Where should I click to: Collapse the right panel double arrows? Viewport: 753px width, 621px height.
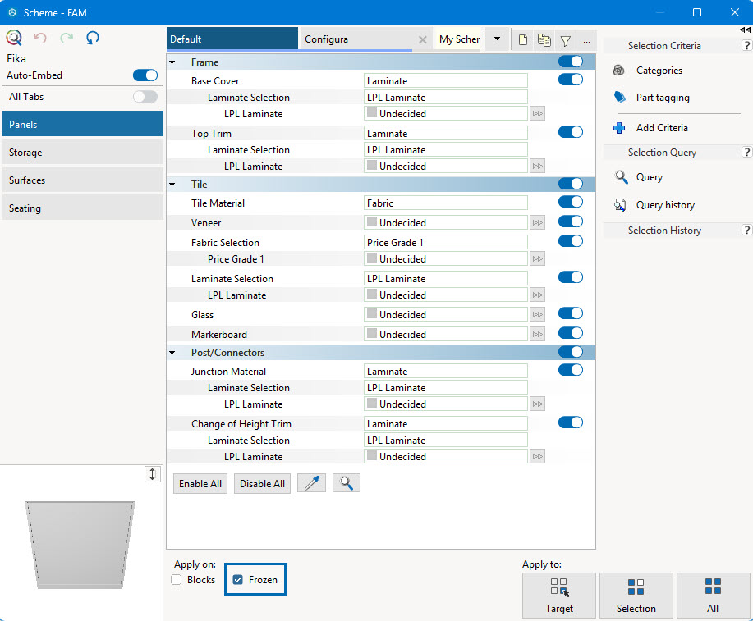pyautogui.click(x=745, y=30)
